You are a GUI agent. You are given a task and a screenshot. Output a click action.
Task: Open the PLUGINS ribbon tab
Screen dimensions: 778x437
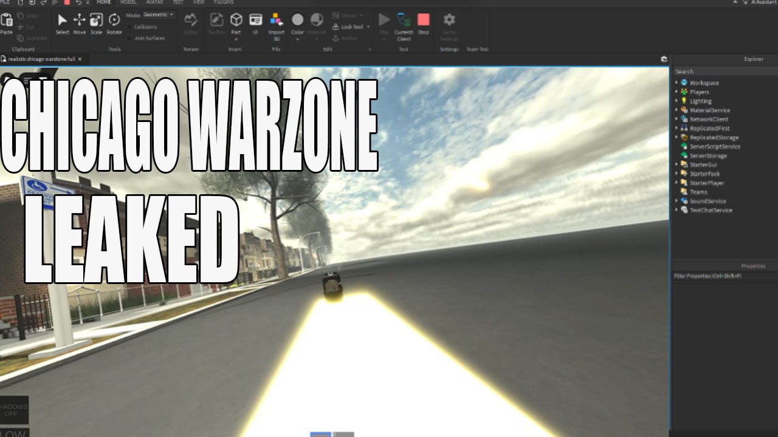[223, 2]
